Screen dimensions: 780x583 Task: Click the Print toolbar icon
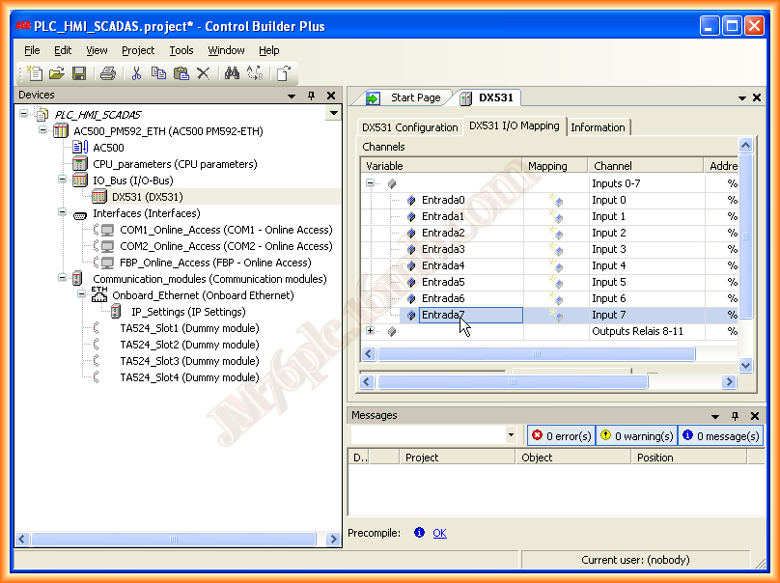coord(108,73)
